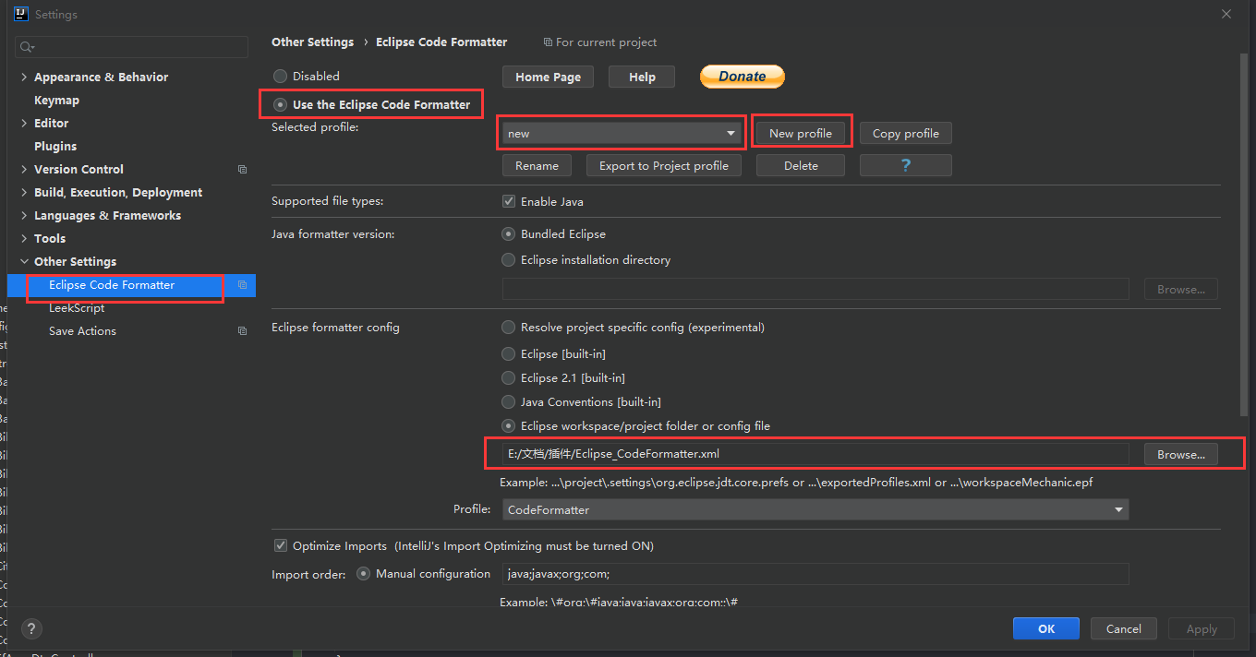
Task: Choose Eclipse installation directory option
Action: pos(509,260)
